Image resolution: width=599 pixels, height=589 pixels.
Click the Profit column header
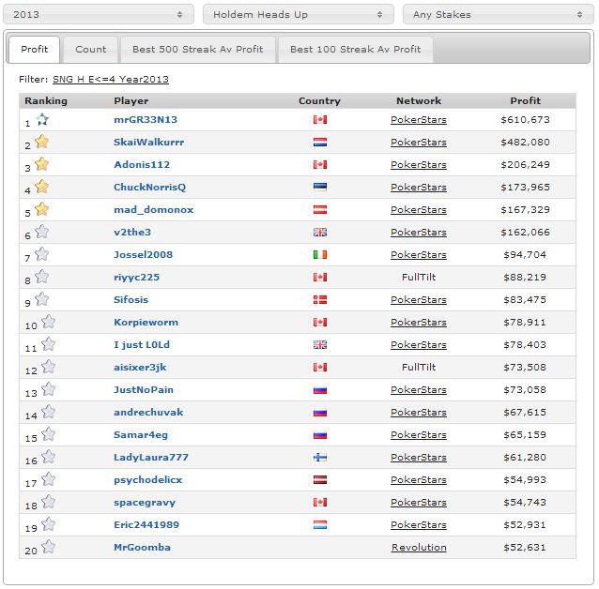pos(525,100)
